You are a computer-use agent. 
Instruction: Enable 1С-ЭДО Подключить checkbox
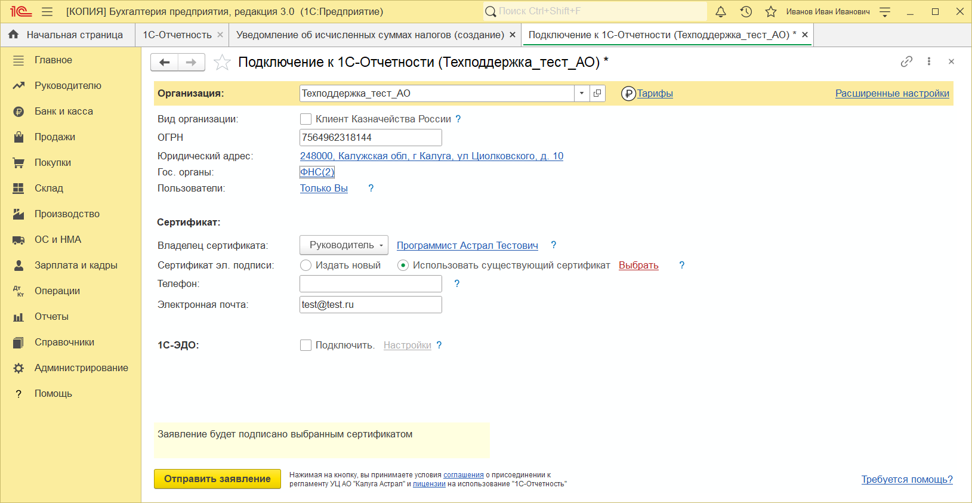[x=306, y=345]
